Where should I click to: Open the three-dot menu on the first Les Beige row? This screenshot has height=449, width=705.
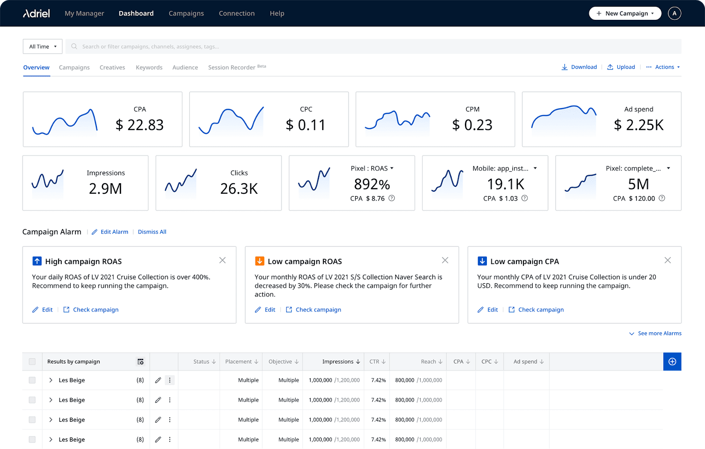click(170, 380)
